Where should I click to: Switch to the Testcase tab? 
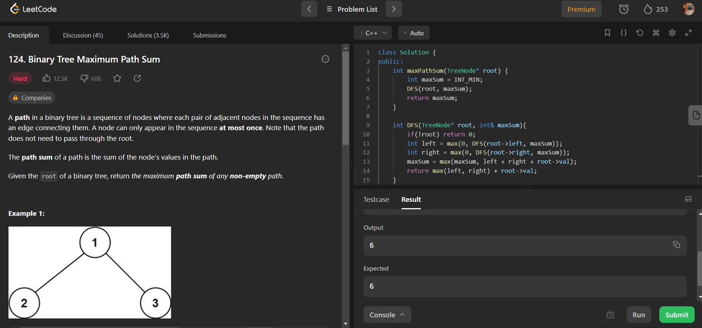click(376, 199)
